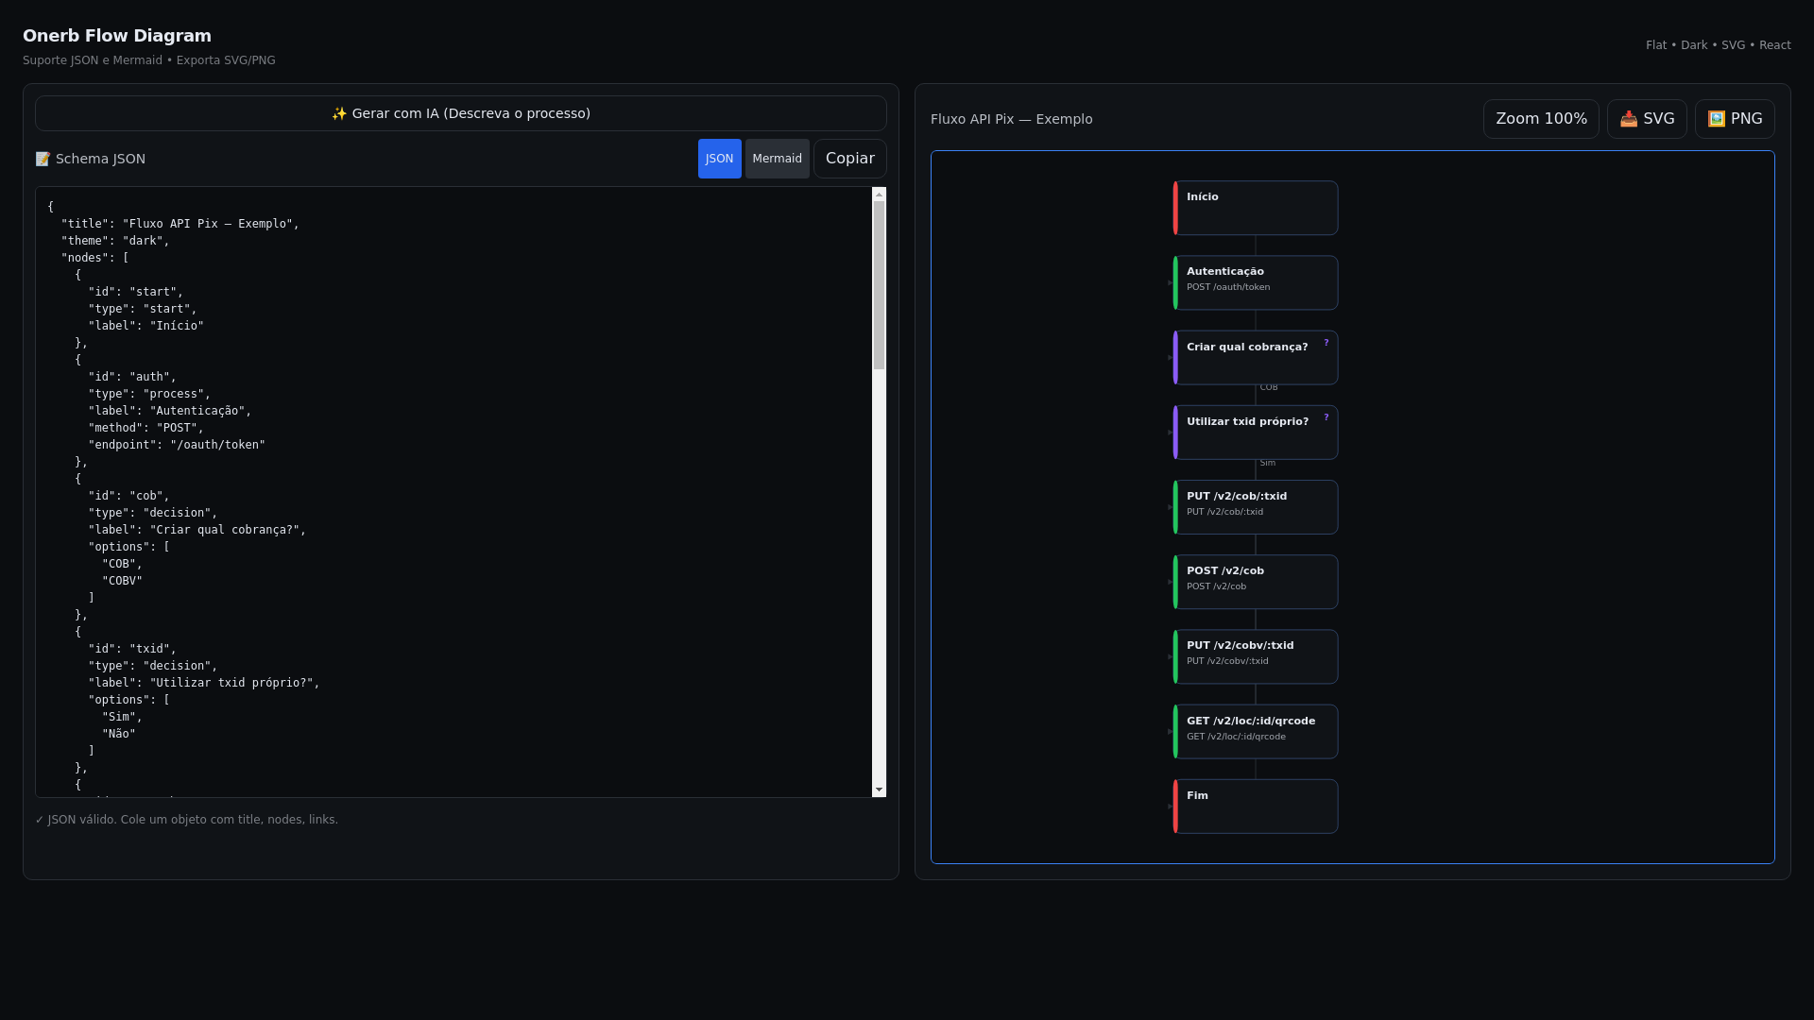Click the "label": "Autenticação" line
1814x1020 pixels.
pyautogui.click(x=170, y=411)
